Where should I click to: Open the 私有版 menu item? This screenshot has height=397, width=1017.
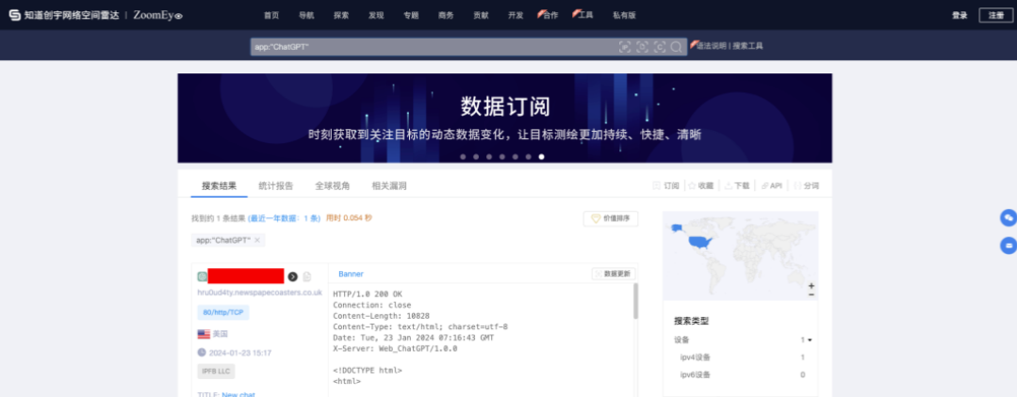pyautogui.click(x=624, y=16)
